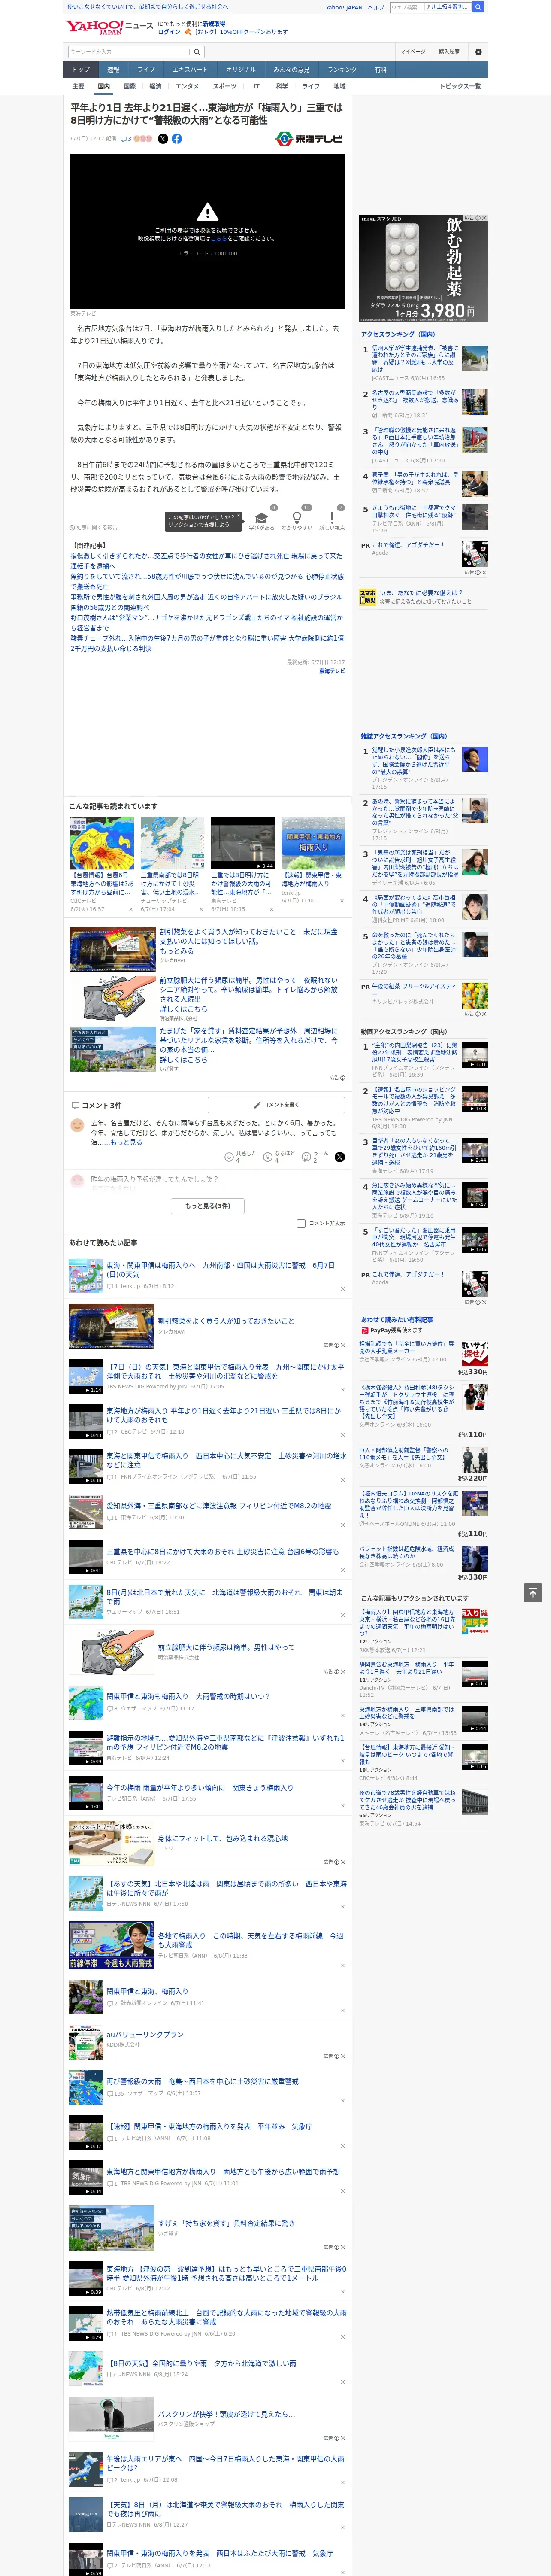This screenshot has height=2576, width=551.
Task: Click the 共感した smiley reaction on comment
Action: [229, 1157]
